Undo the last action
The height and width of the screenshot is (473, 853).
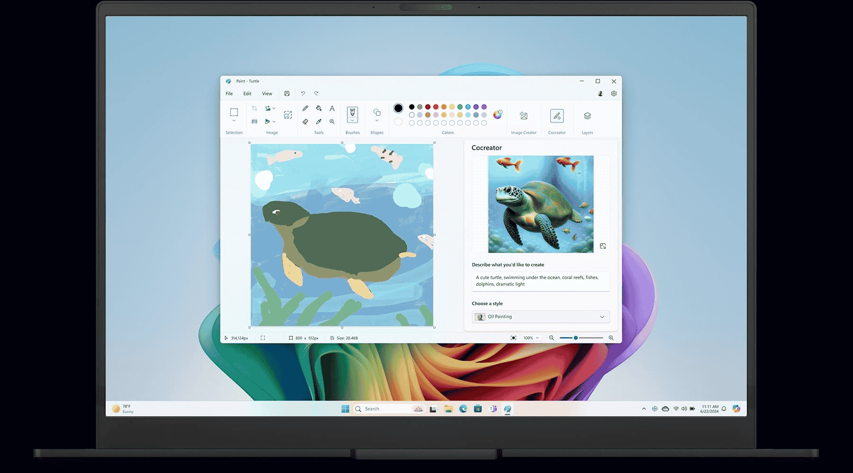point(303,94)
